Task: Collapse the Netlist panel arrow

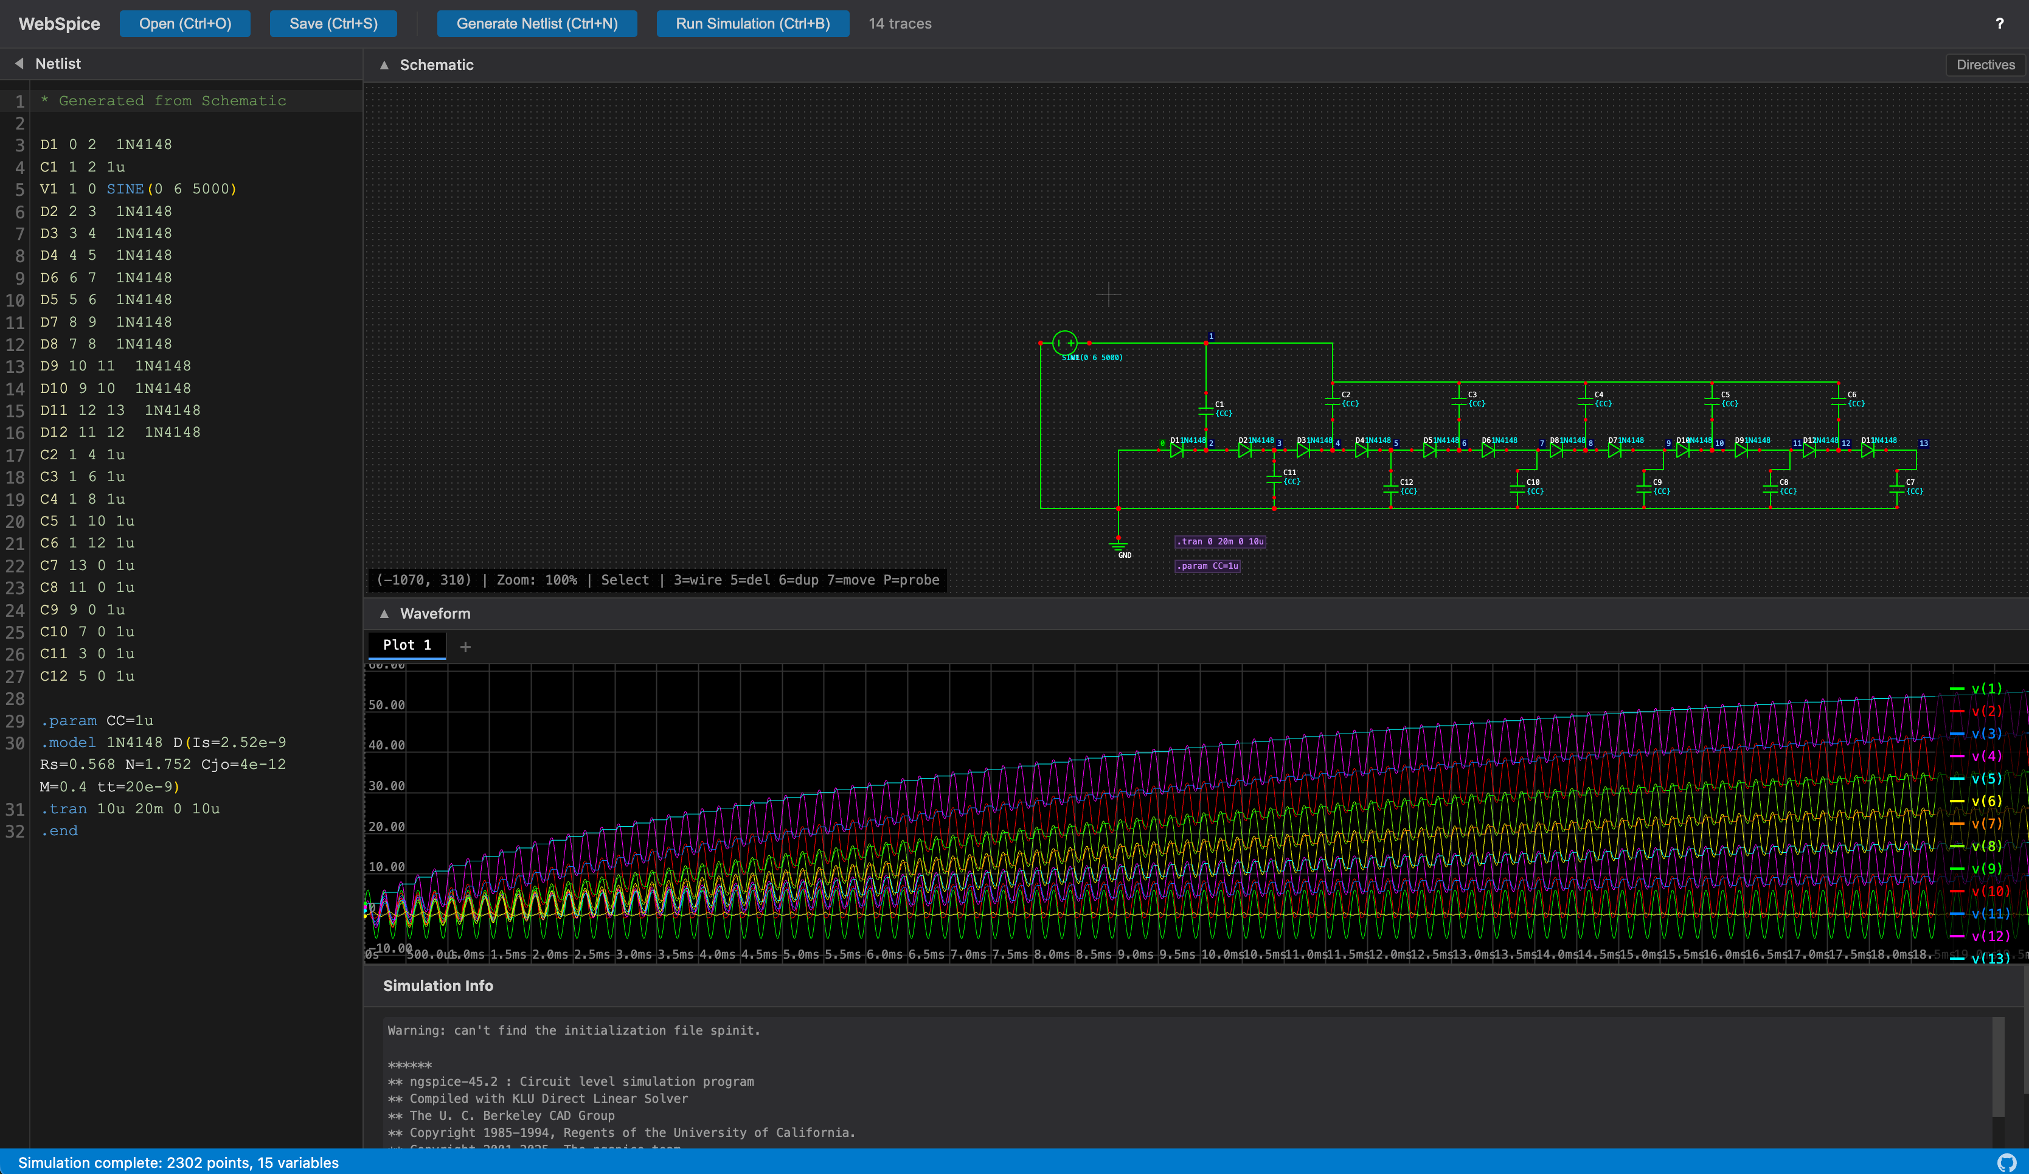Action: pyautogui.click(x=18, y=63)
